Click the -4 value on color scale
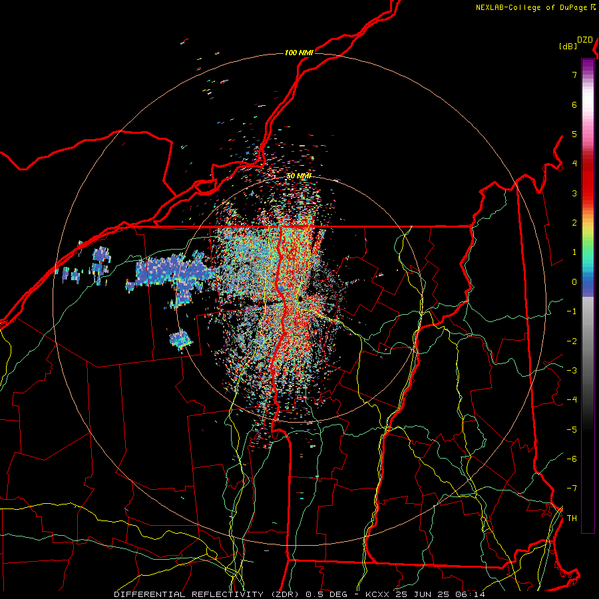 [572, 400]
